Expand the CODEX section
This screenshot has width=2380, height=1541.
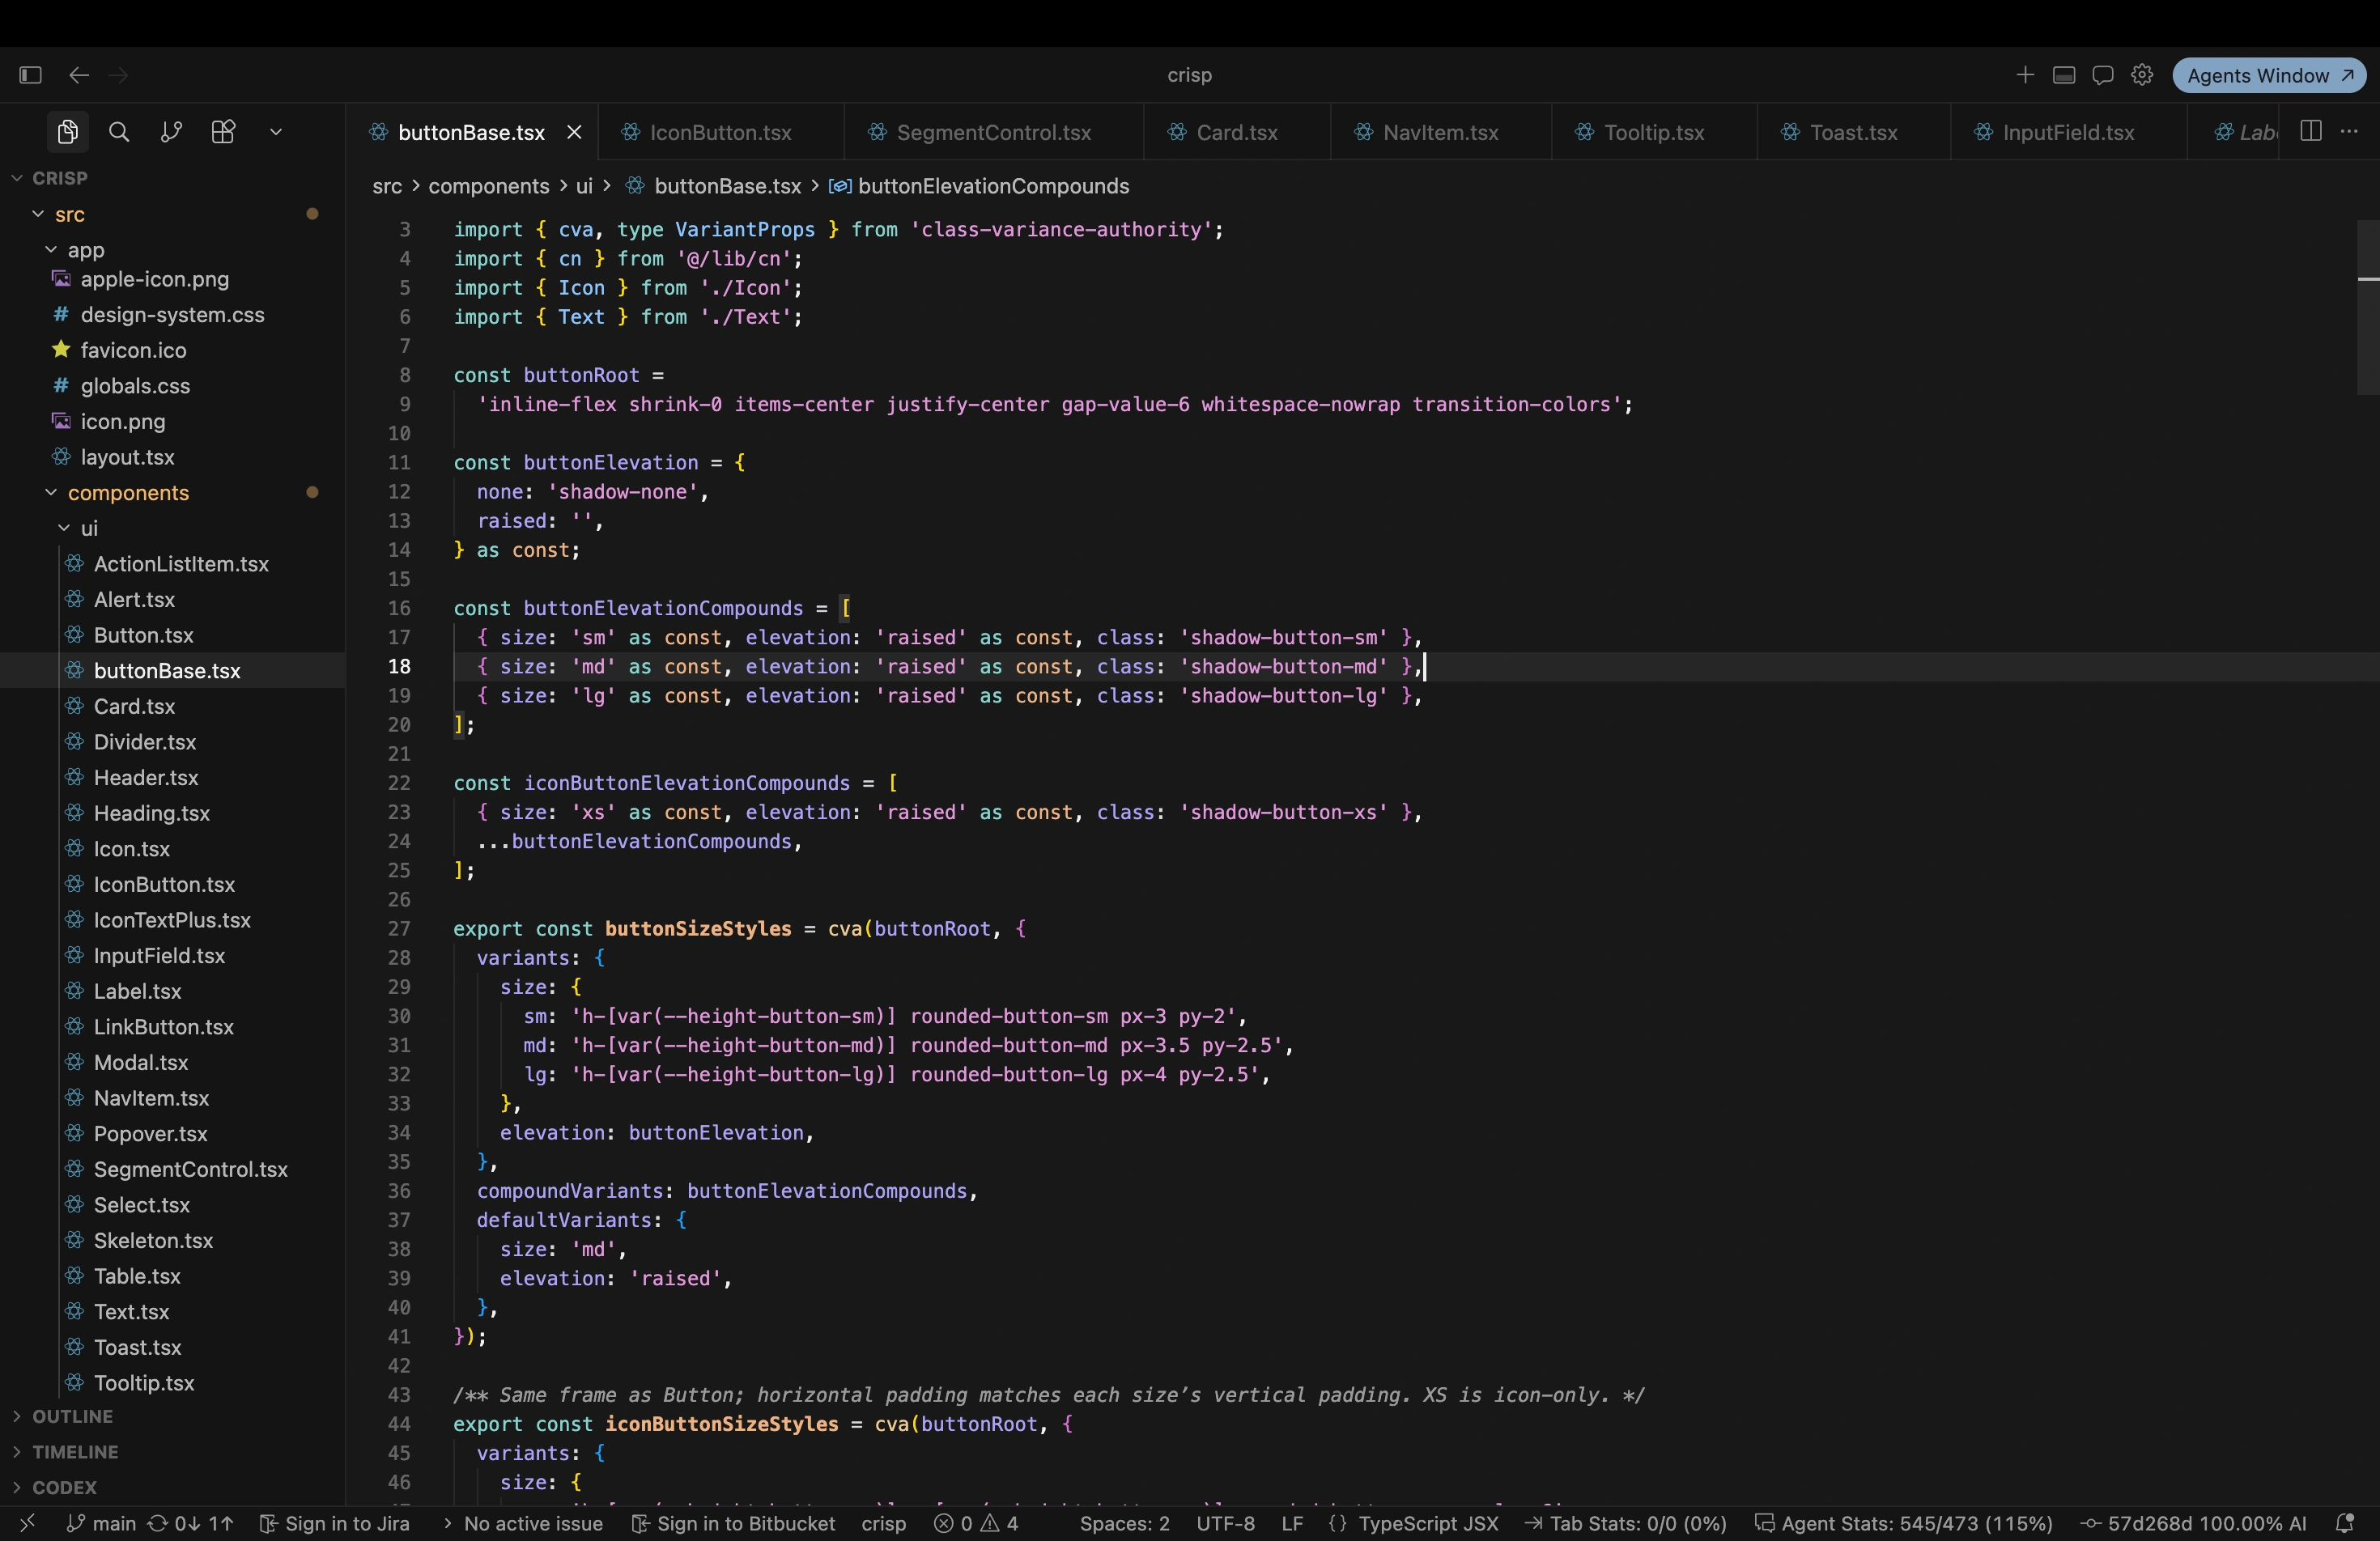(172, 1487)
